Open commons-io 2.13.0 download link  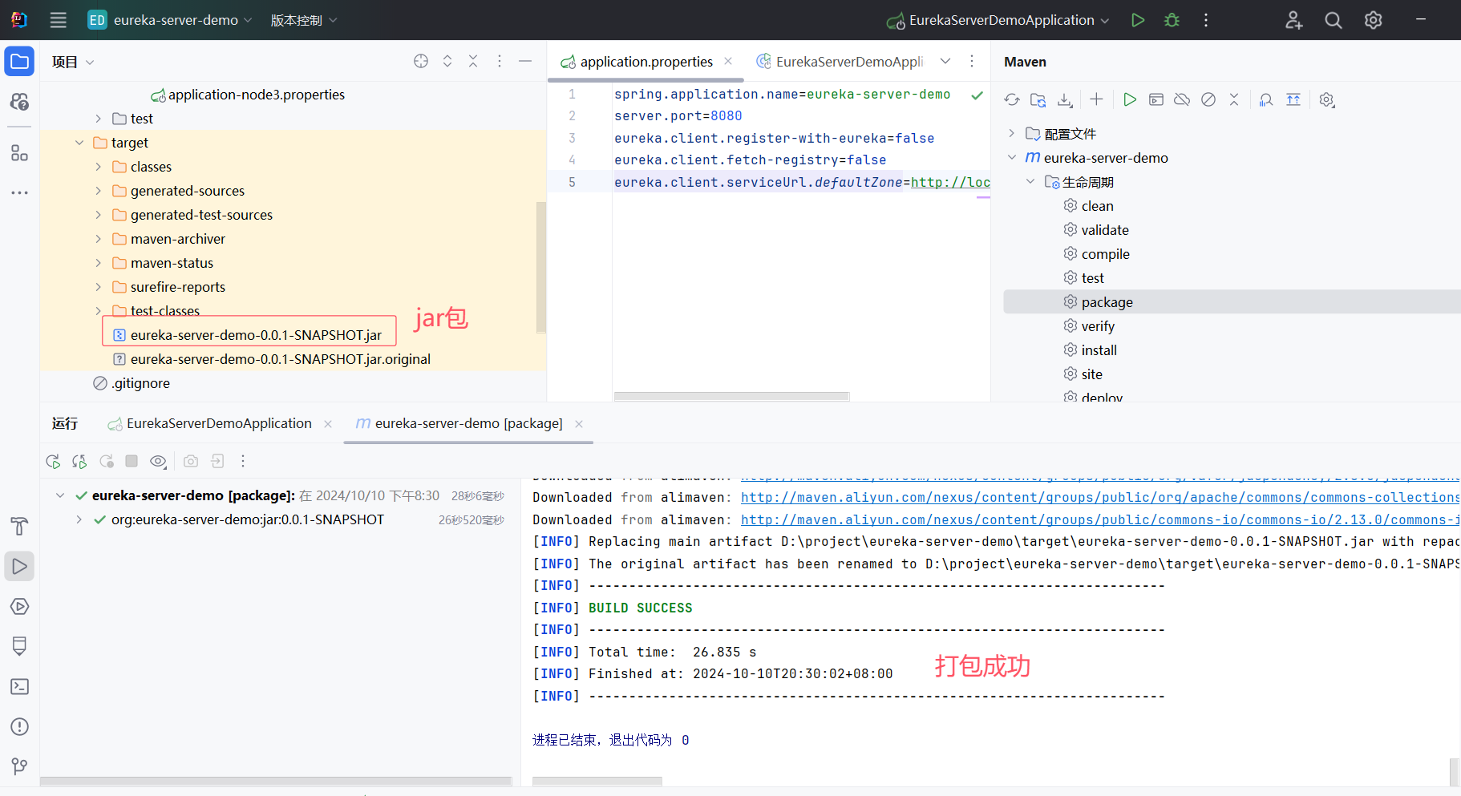click(1099, 519)
